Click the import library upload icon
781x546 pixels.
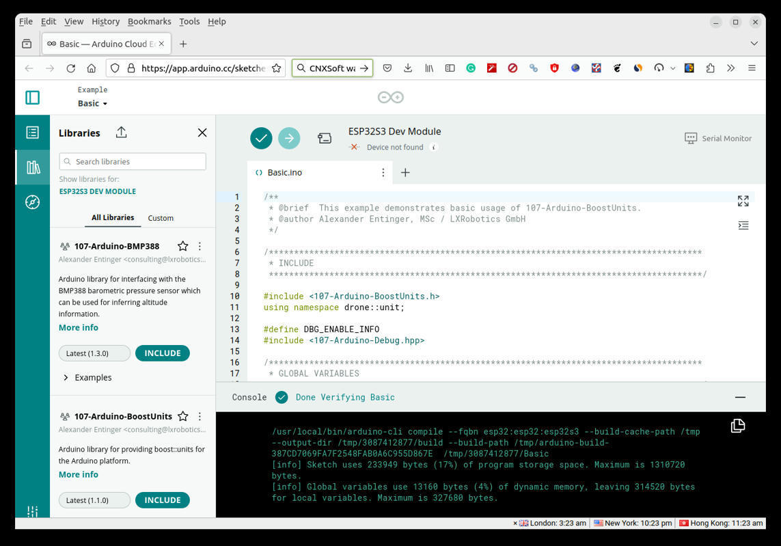click(x=121, y=132)
